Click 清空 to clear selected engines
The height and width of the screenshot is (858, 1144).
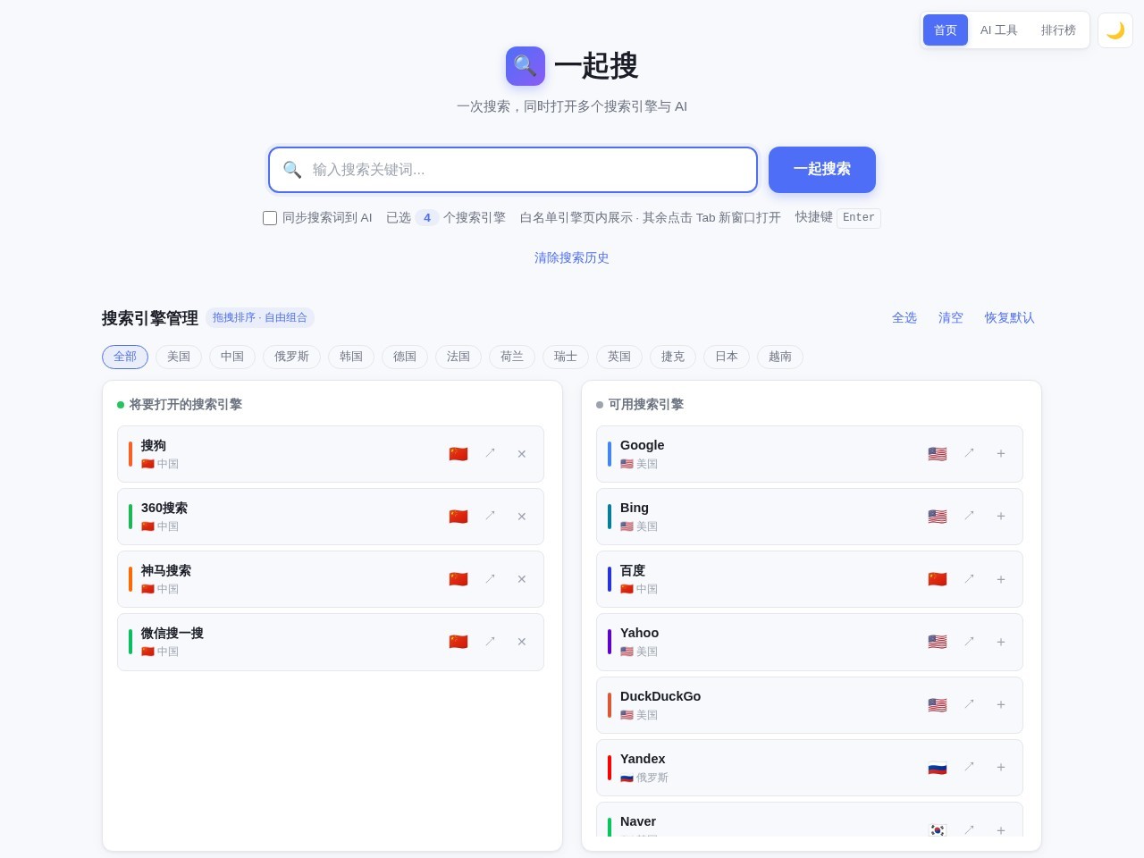tap(951, 317)
